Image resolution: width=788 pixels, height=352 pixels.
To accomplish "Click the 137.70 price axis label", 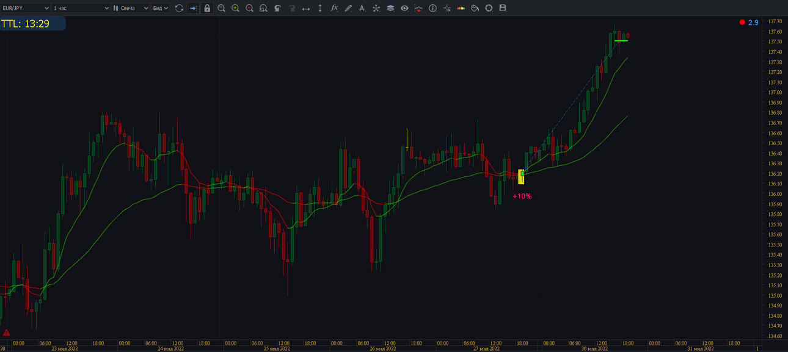I will pos(775,21).
